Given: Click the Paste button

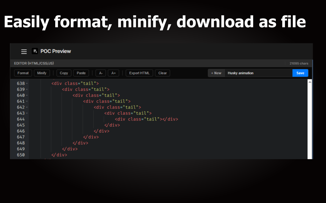Looking at the screenshot, I should click(81, 73).
